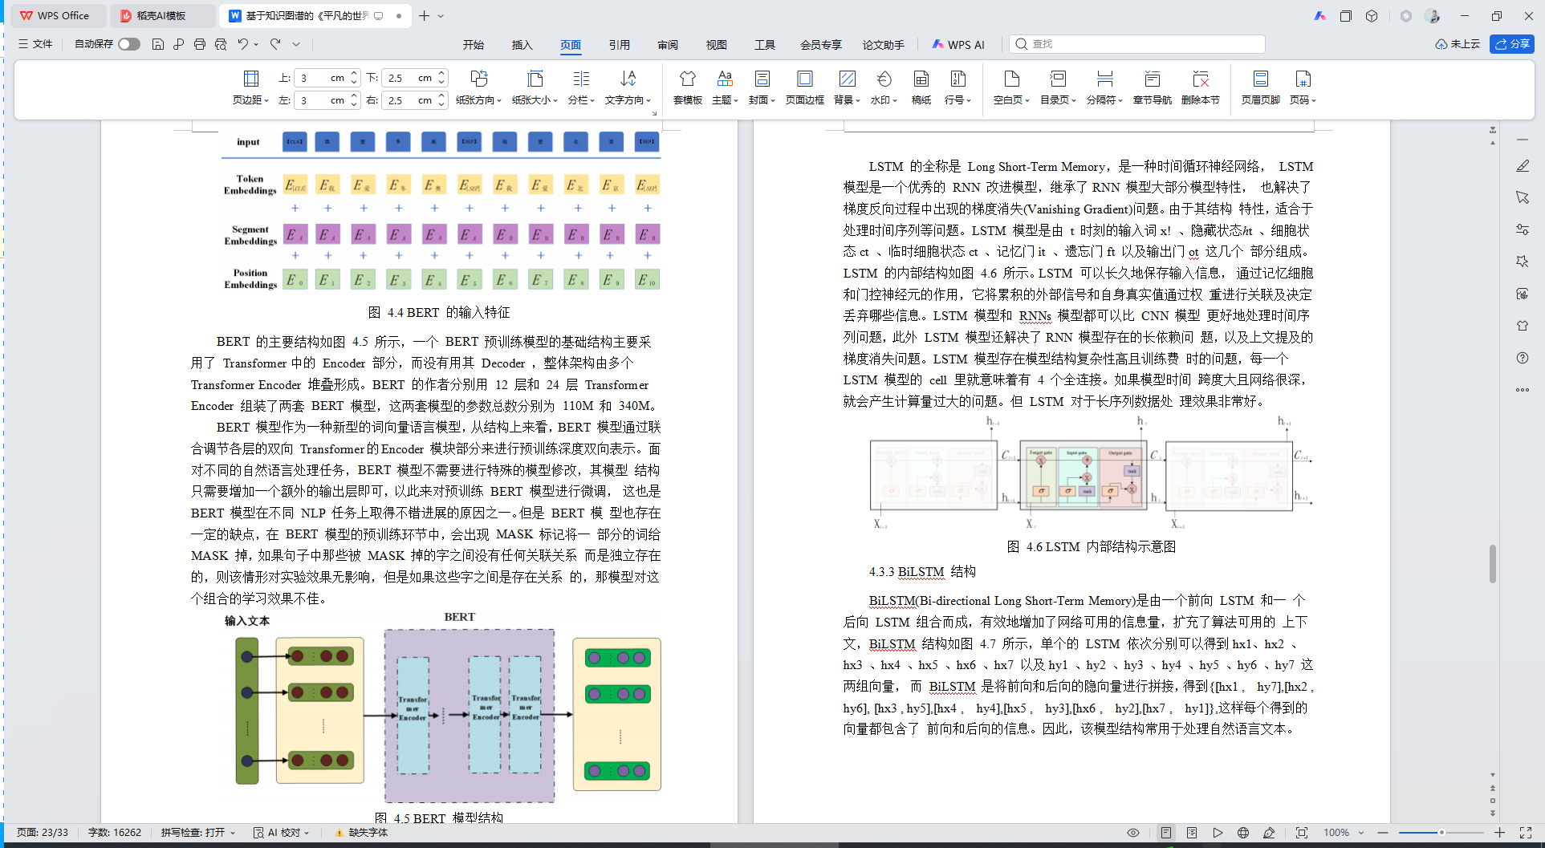
Task: Open 页面边框 page border tool
Action: tap(805, 87)
